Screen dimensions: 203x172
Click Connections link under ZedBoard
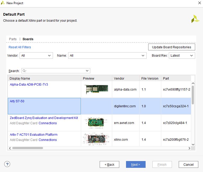(48, 123)
